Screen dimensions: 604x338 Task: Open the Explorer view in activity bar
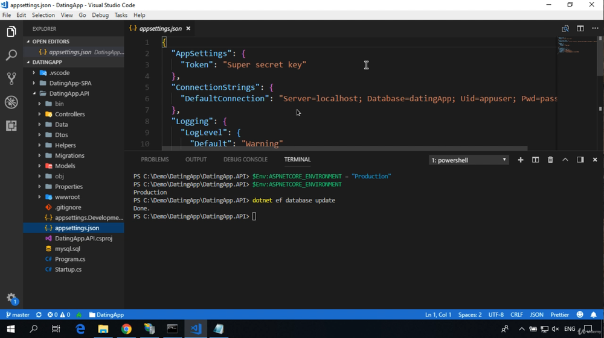tap(11, 31)
